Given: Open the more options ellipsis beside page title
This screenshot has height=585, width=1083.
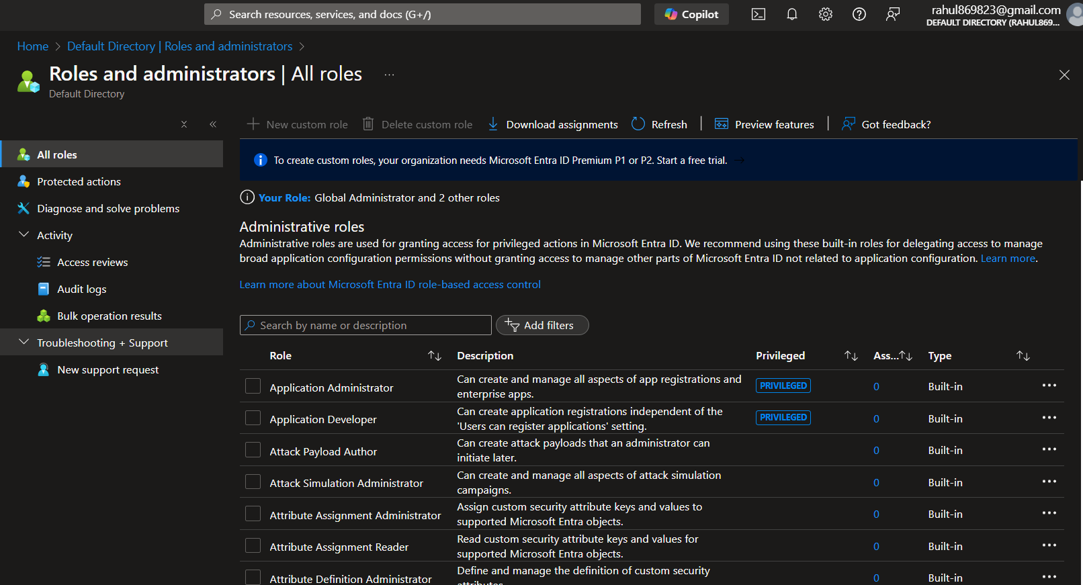Looking at the screenshot, I should click(x=389, y=75).
